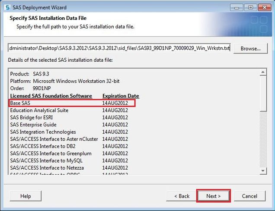Click the Next > button
Screen dimensions: 275x211
coord(213,196)
